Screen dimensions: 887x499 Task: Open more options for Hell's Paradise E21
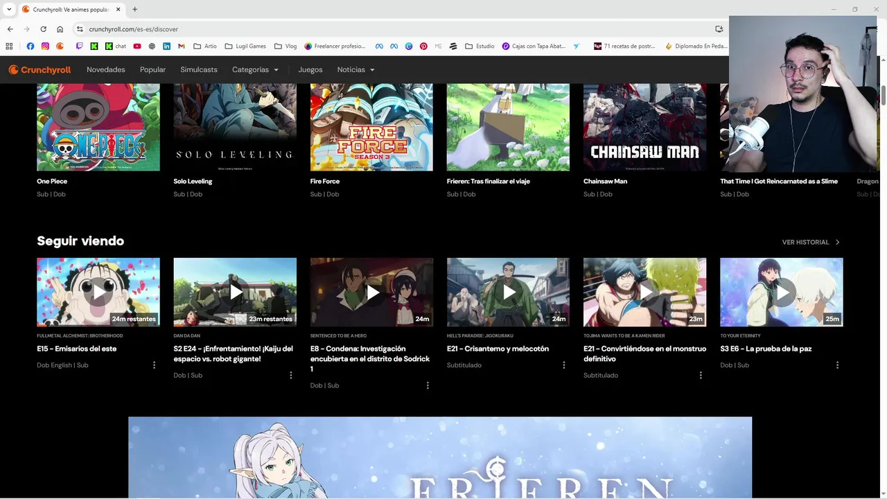pyautogui.click(x=564, y=365)
